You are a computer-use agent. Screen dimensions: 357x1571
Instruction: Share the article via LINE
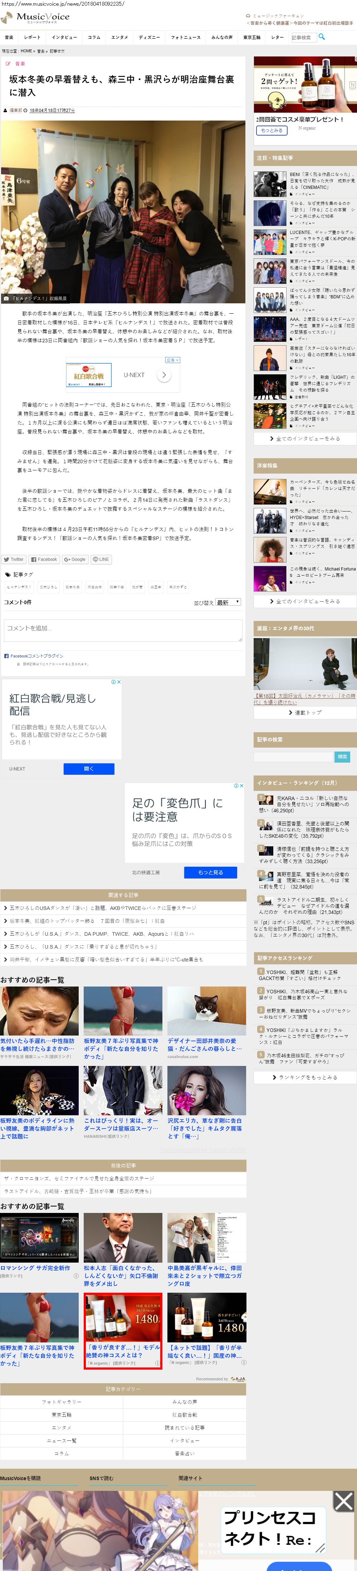(x=101, y=559)
